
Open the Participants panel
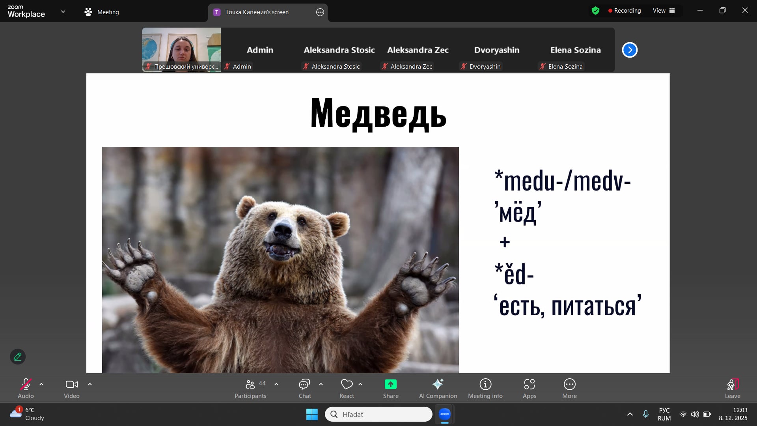click(x=250, y=389)
